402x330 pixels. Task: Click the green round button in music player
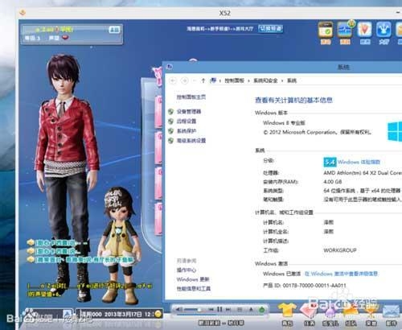(262, 309)
